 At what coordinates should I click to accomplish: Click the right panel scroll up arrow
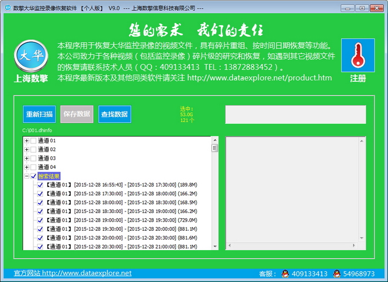tap(362, 141)
